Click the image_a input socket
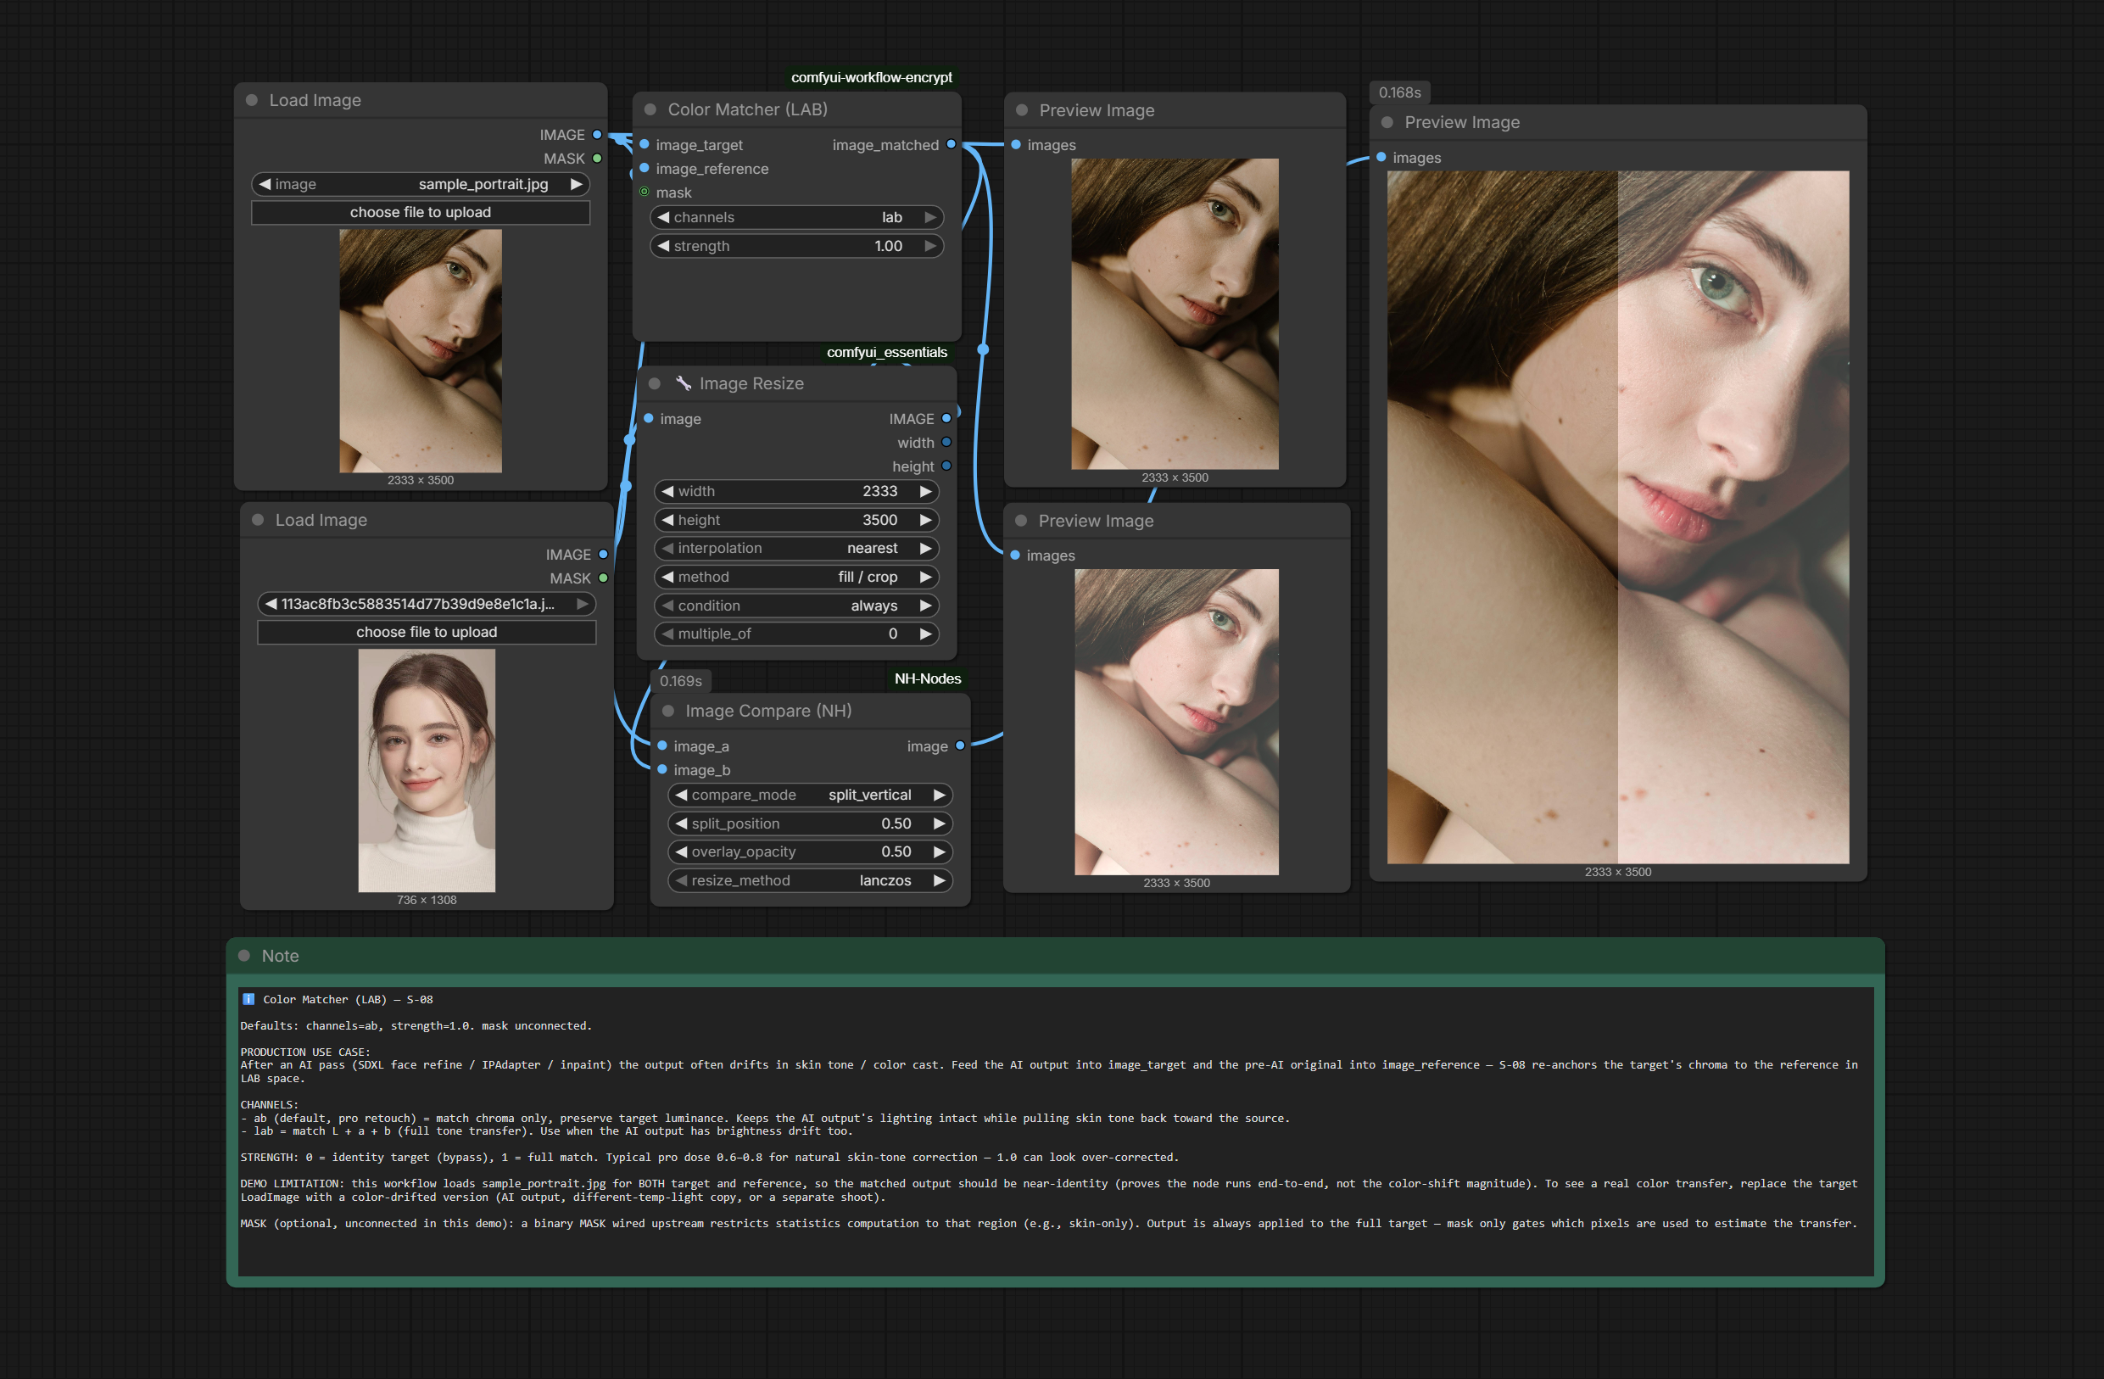 (662, 745)
